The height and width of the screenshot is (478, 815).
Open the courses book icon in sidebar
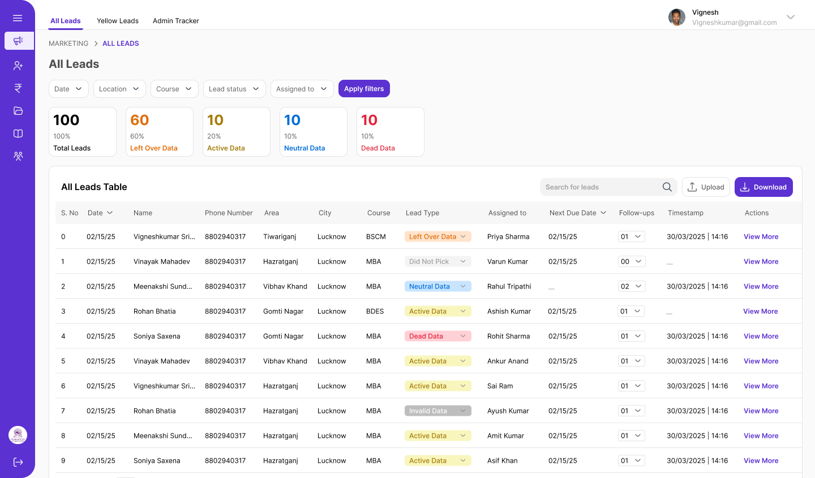[x=18, y=134]
